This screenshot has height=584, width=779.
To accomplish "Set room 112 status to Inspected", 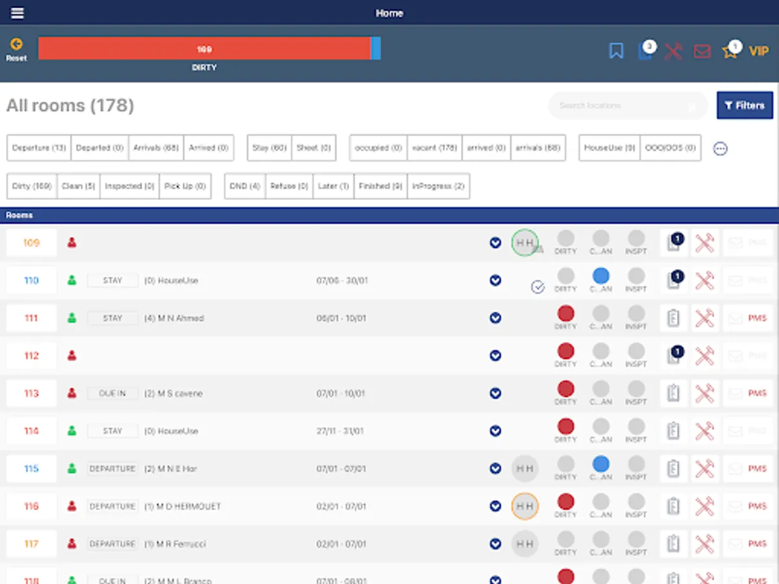I will [636, 352].
